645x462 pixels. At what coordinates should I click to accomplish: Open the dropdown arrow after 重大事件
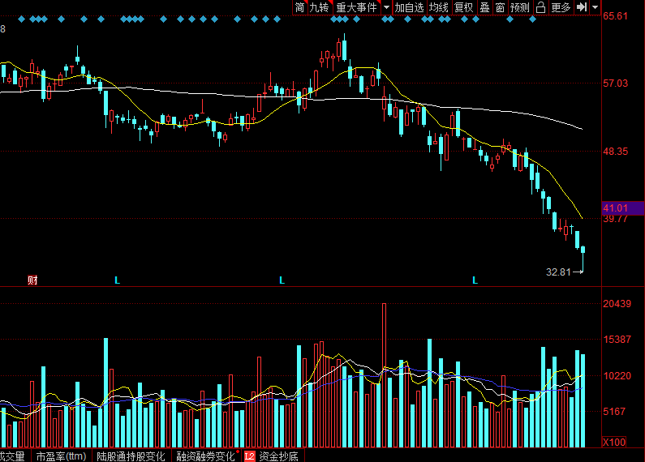click(386, 7)
